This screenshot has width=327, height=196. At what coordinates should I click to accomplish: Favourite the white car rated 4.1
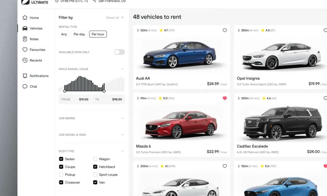225,166
